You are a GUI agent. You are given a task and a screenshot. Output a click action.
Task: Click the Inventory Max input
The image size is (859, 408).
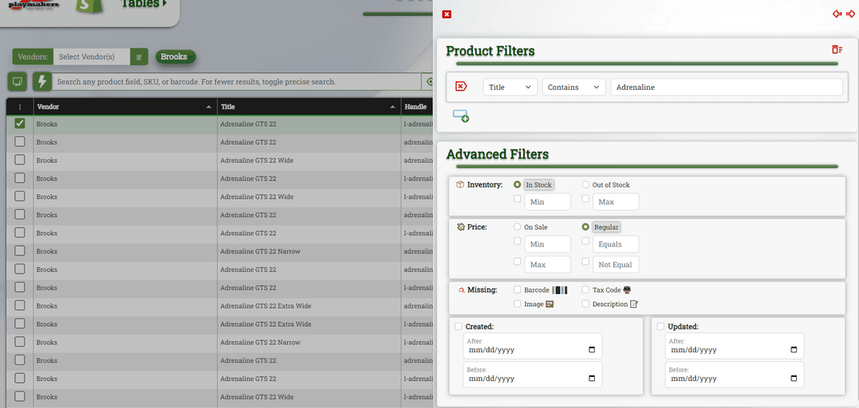616,202
